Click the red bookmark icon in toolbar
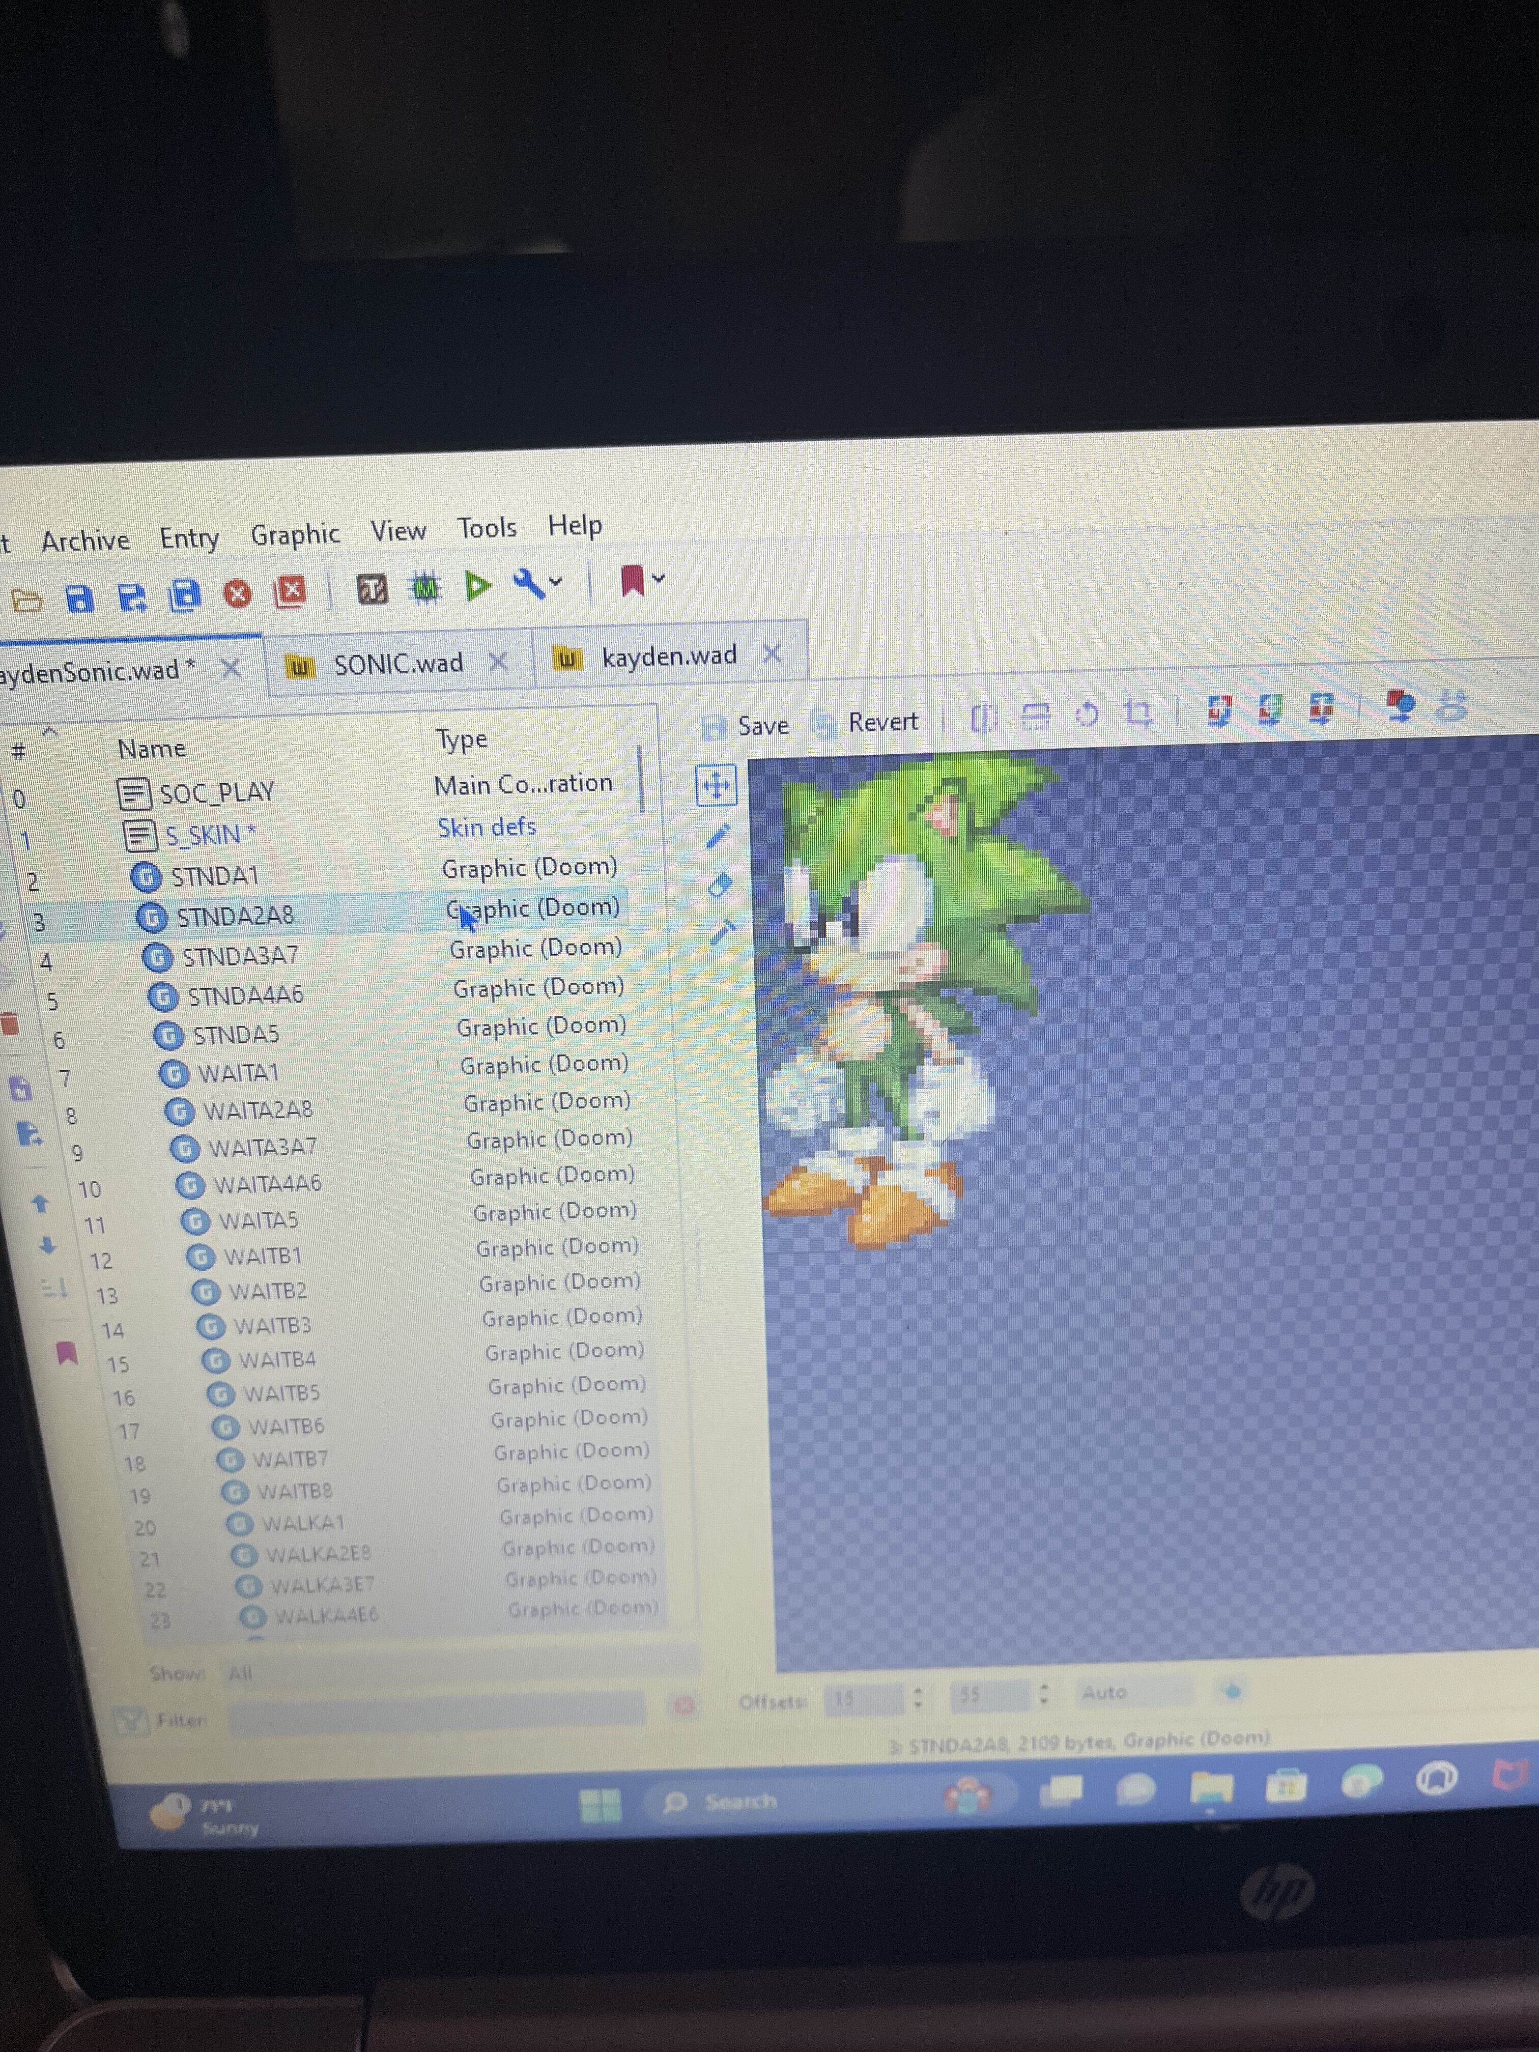This screenshot has width=1539, height=2052. click(632, 581)
